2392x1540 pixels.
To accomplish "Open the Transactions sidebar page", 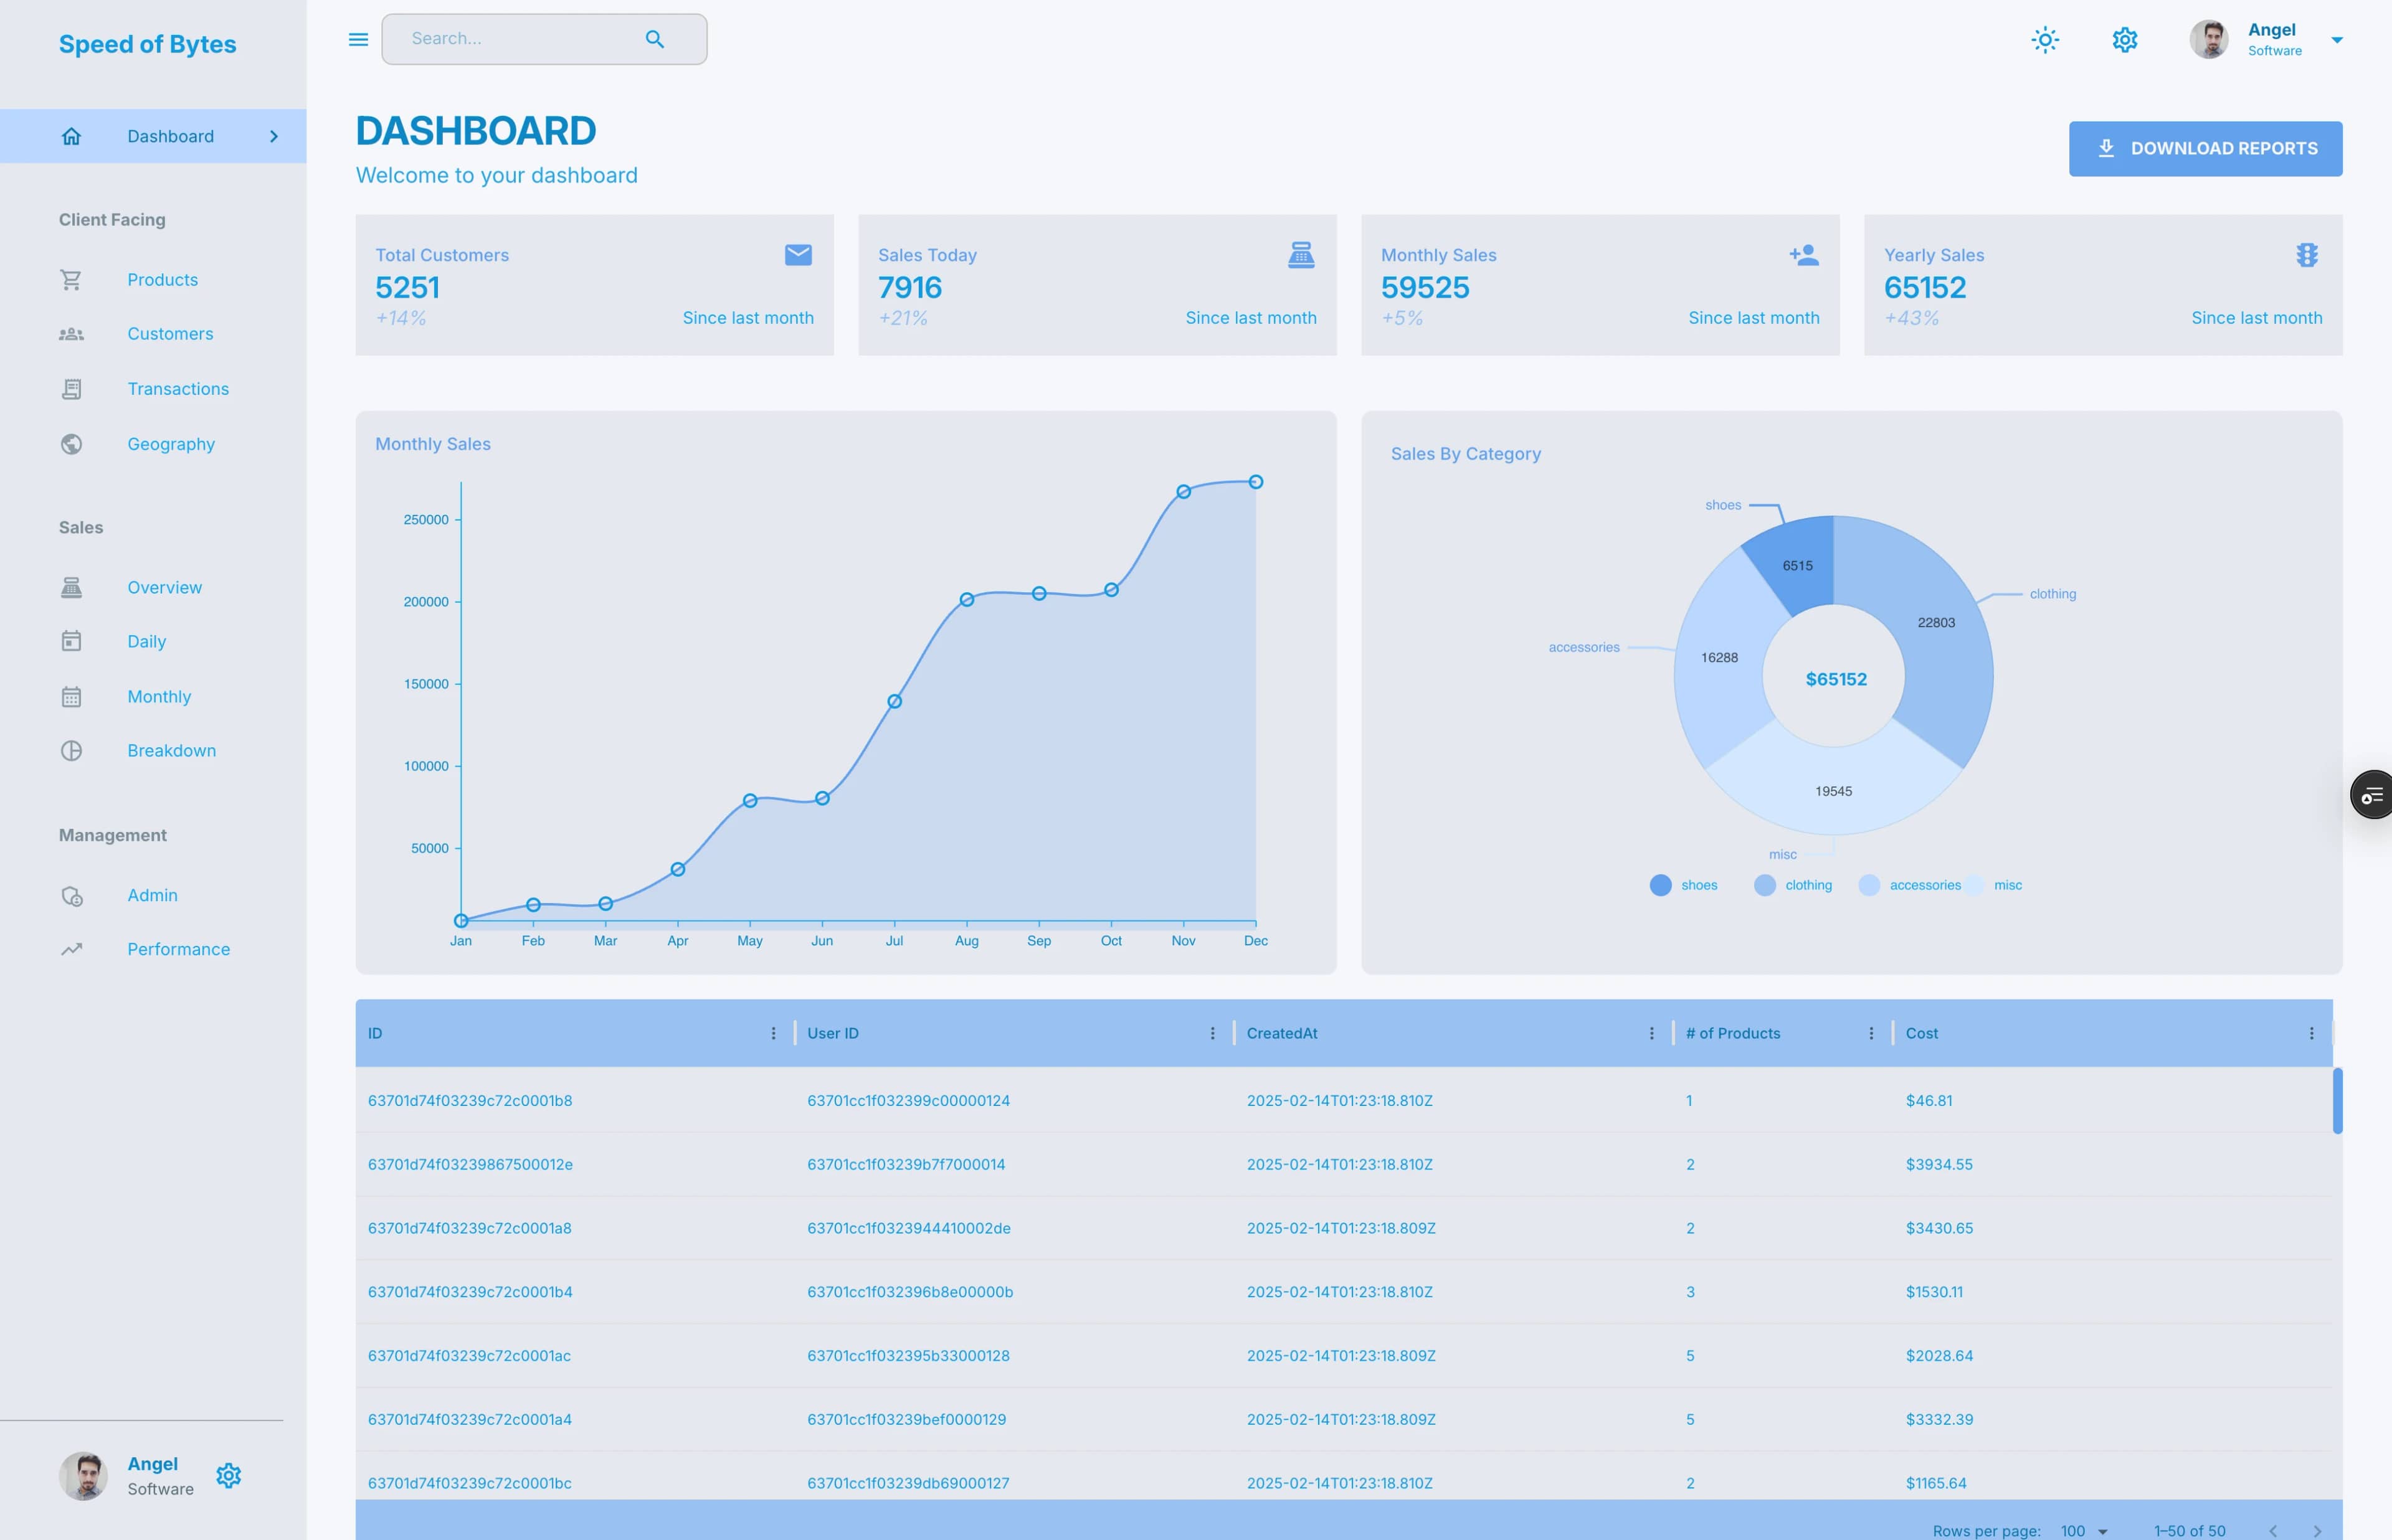I will coord(178,389).
